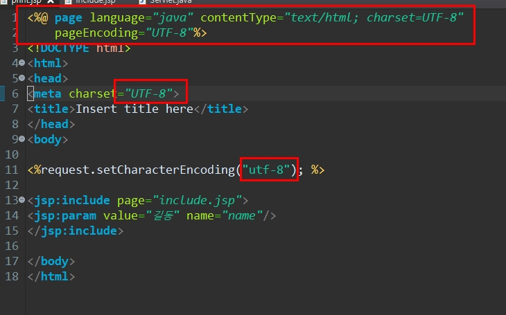Click the "java" value on line 1

pos(173,17)
